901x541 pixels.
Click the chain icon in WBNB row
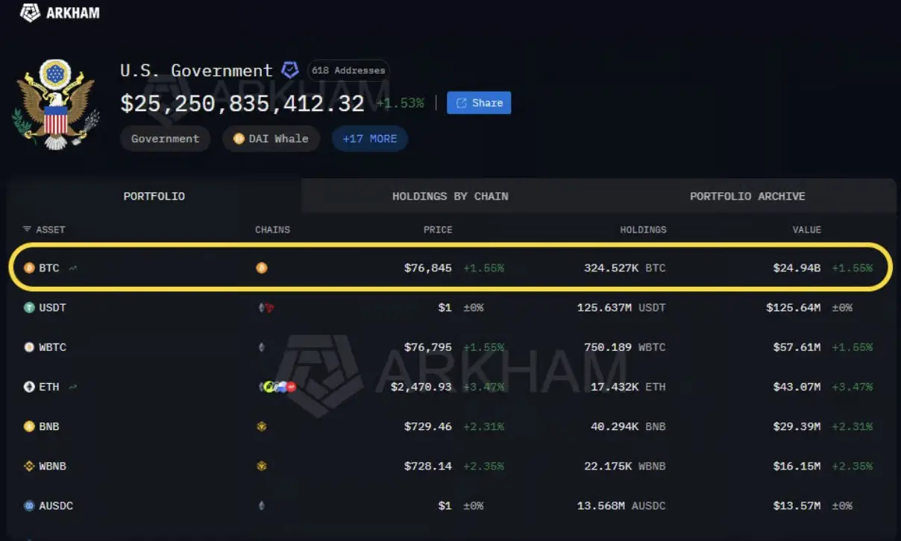tap(261, 466)
